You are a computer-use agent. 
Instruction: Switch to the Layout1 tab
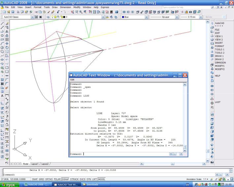point(35,164)
